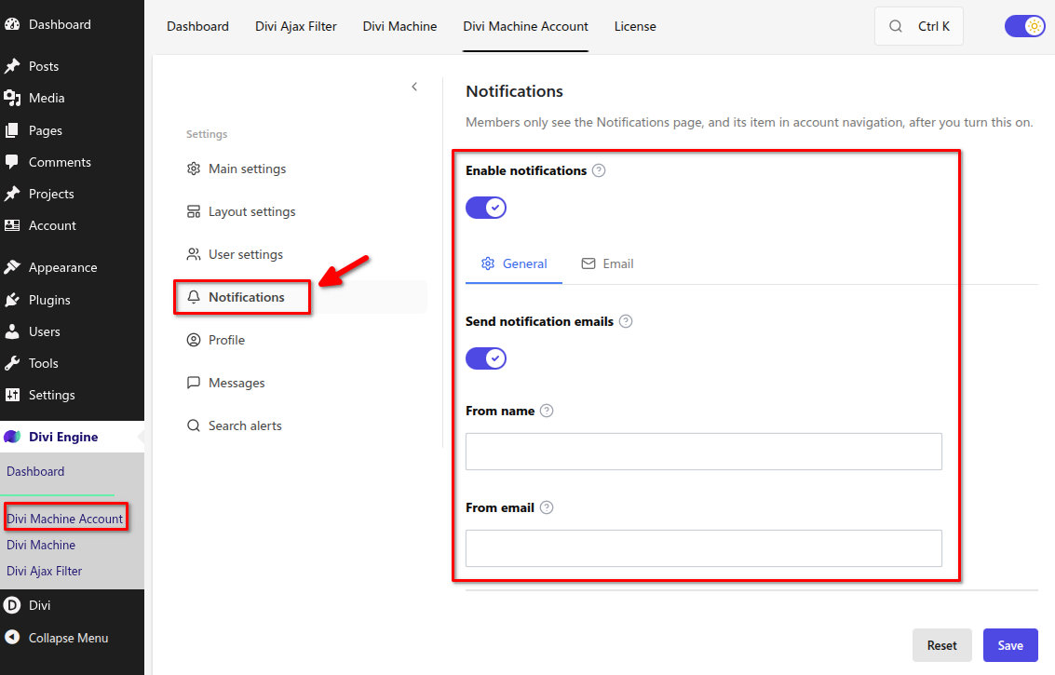Click the Divi Engine logo icon
The height and width of the screenshot is (675, 1055).
12,437
